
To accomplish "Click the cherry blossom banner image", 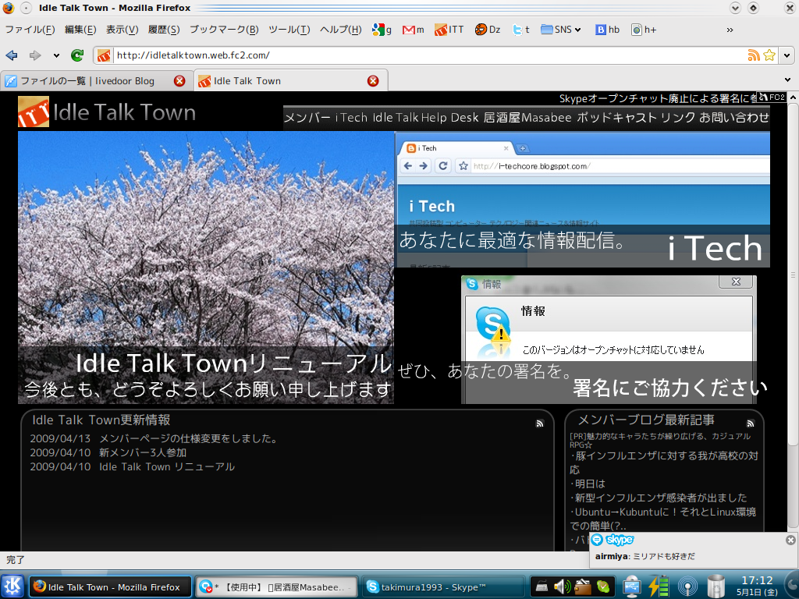I will pyautogui.click(x=206, y=268).
